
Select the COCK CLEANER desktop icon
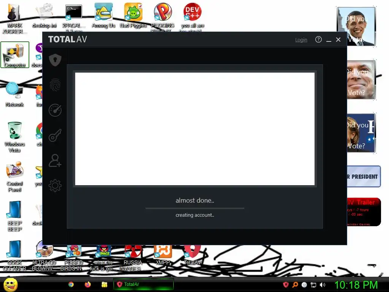point(14,256)
